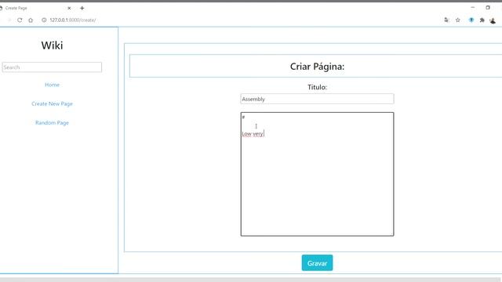
Task: Click inside the page content textarea
Action: coord(317,174)
